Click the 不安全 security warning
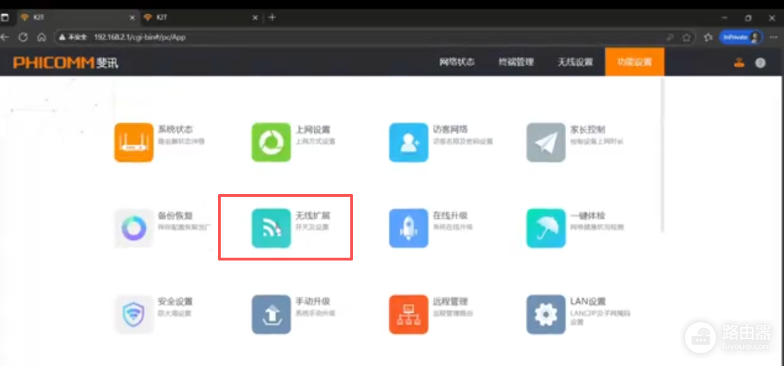Image resolution: width=784 pixels, height=366 pixels. (x=74, y=37)
